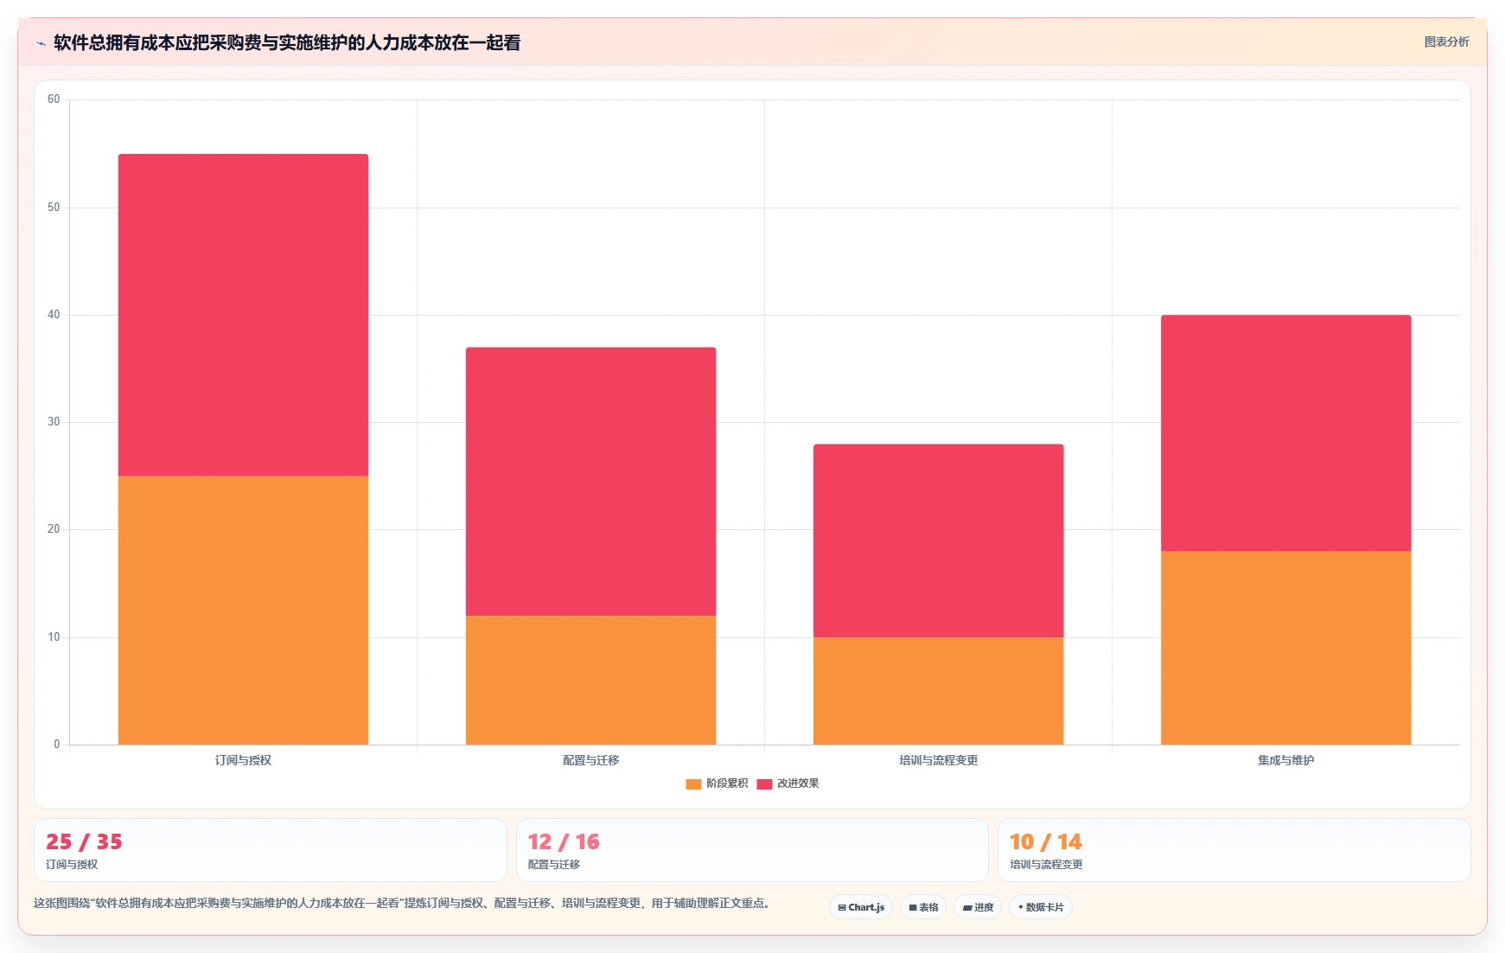This screenshot has width=1505, height=953.
Task: Click the 订阅与授权 x-axis label
Action: tap(243, 760)
